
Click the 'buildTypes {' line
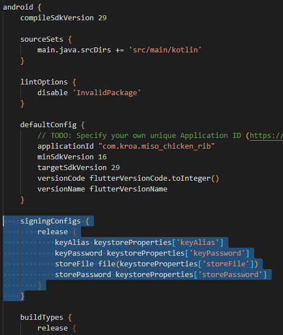point(46,318)
